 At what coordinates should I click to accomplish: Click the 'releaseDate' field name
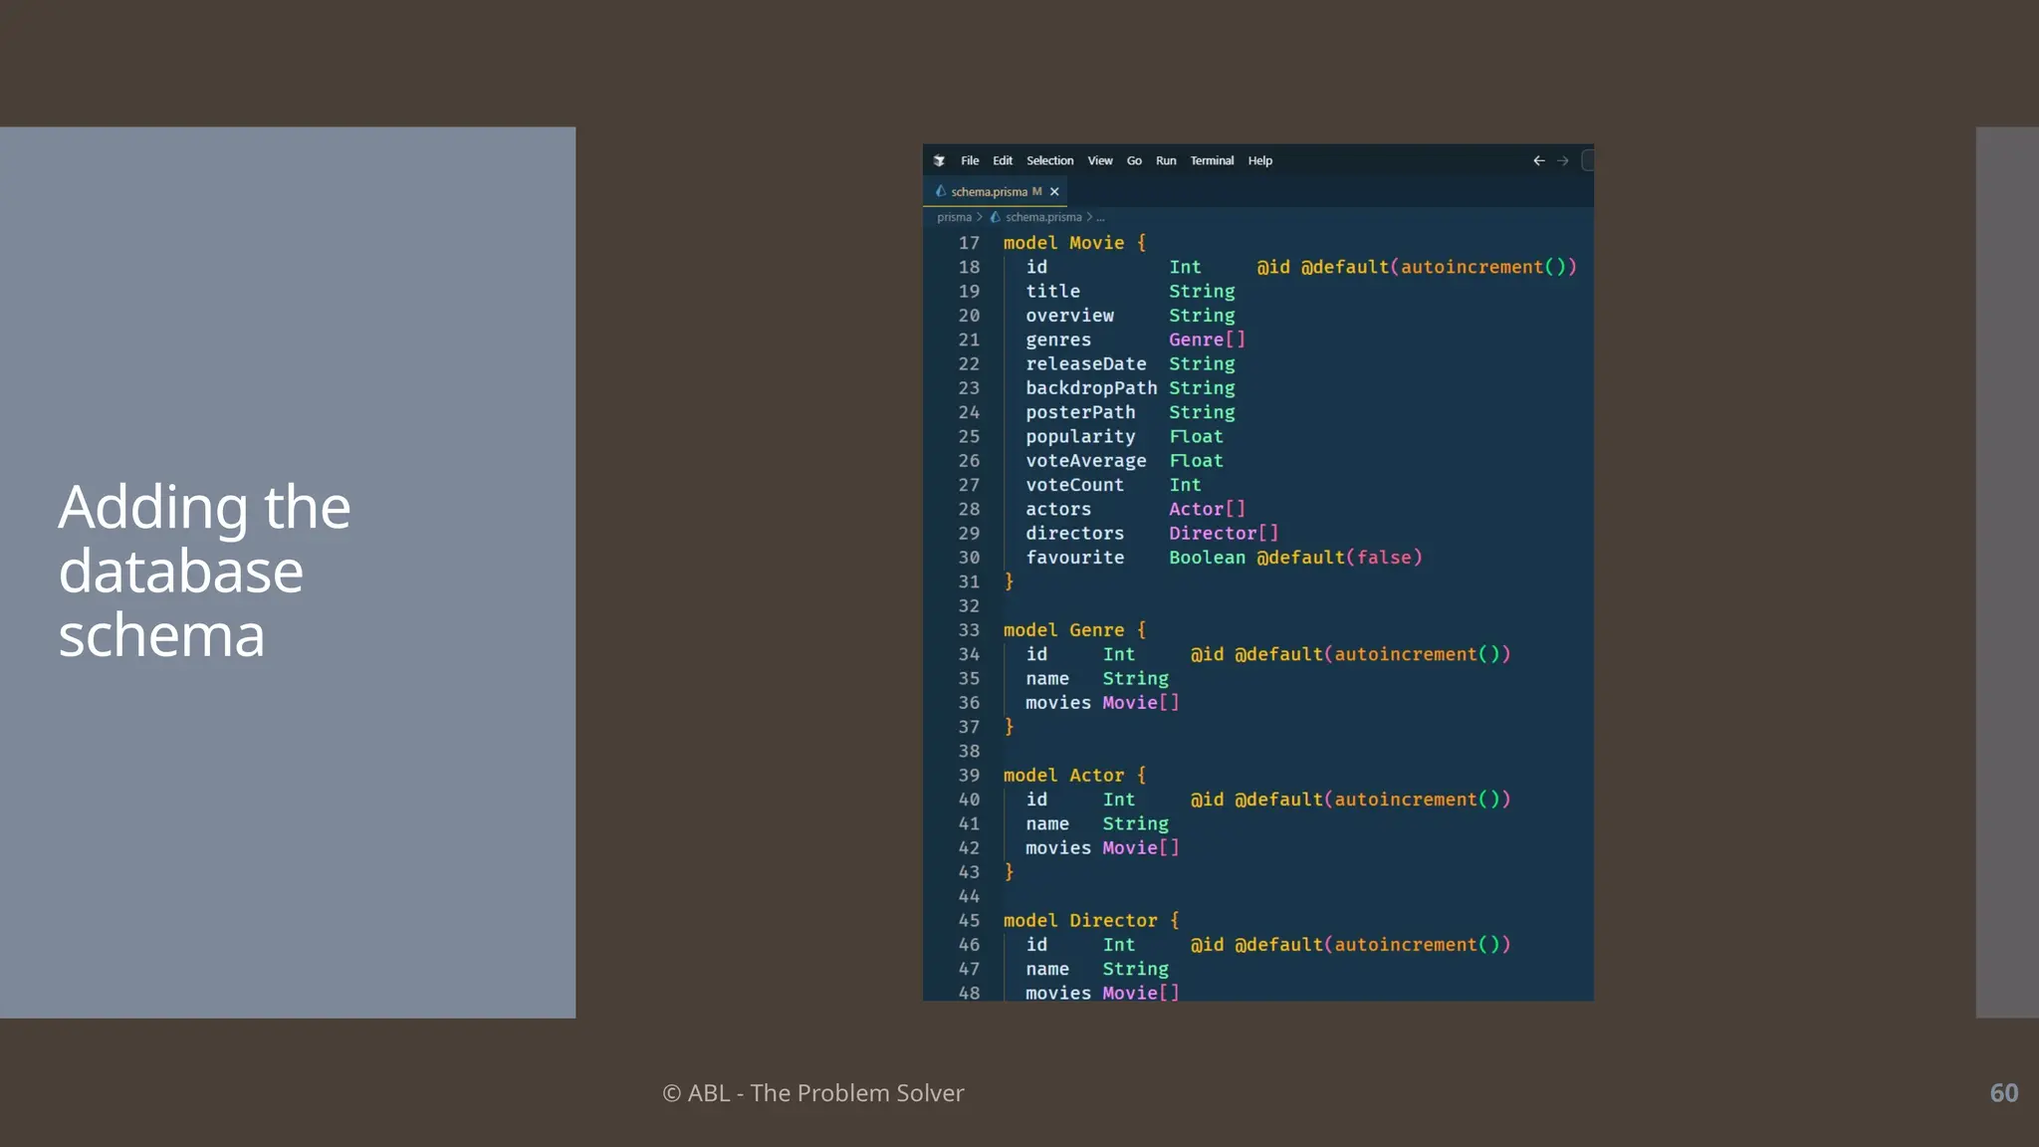pos(1086,364)
